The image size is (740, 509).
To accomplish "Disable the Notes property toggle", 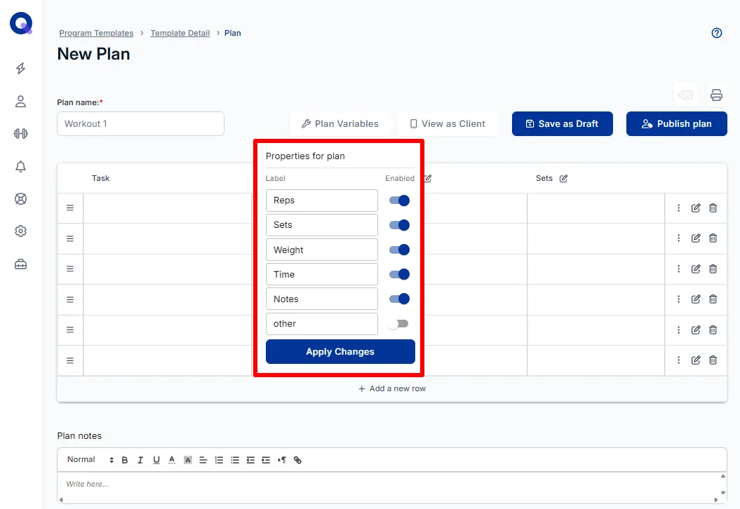I will (x=399, y=299).
